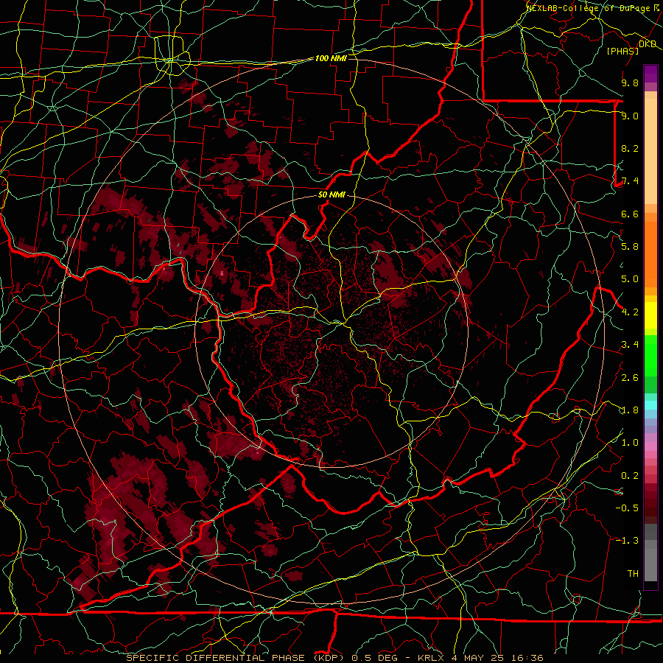Image resolution: width=663 pixels, height=663 pixels.
Task: Click the 4.2 value on color scale
Action: (x=630, y=312)
